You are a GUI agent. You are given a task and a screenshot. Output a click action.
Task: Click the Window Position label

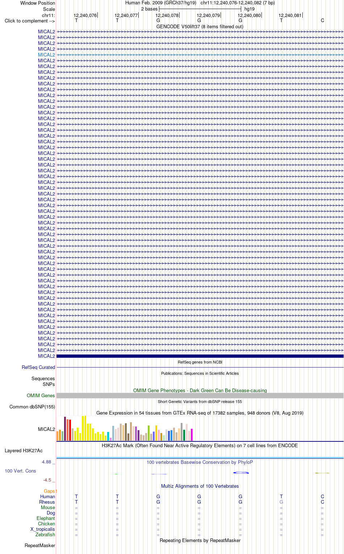pyautogui.click(x=38, y=3)
